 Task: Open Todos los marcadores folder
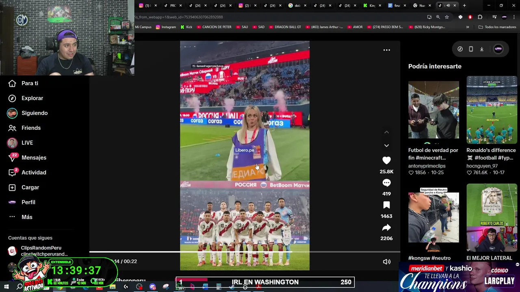point(497,27)
